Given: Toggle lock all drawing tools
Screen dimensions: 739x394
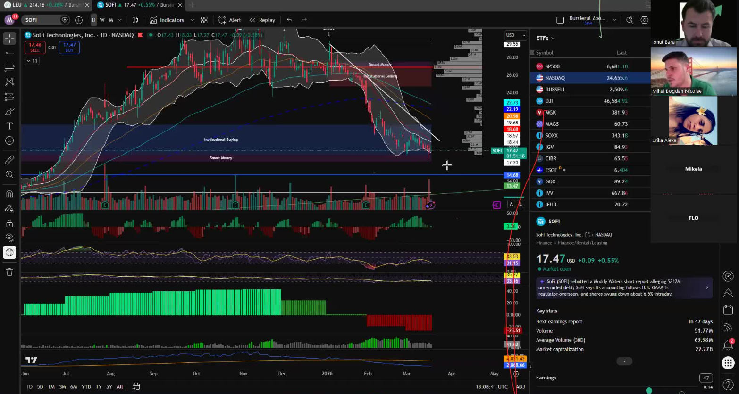Looking at the screenshot, I should coord(9,223).
